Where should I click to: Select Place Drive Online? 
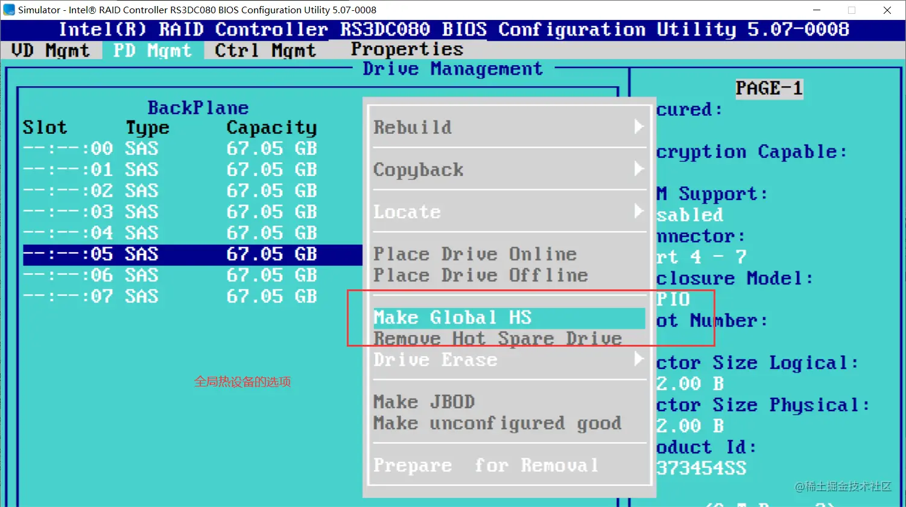click(x=475, y=254)
